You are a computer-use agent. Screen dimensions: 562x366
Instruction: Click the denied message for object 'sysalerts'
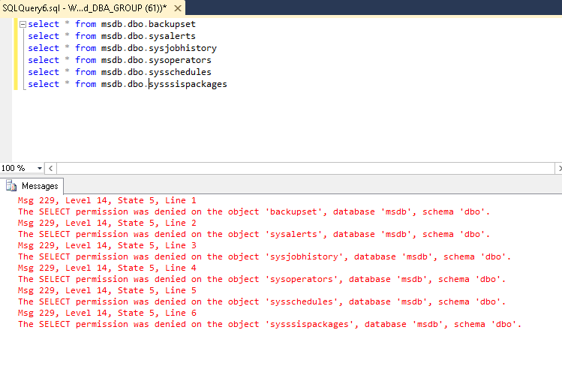click(x=254, y=234)
